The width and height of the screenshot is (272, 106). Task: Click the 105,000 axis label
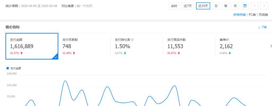(12, 85)
